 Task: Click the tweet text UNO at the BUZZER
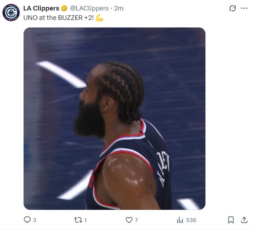click(x=58, y=18)
